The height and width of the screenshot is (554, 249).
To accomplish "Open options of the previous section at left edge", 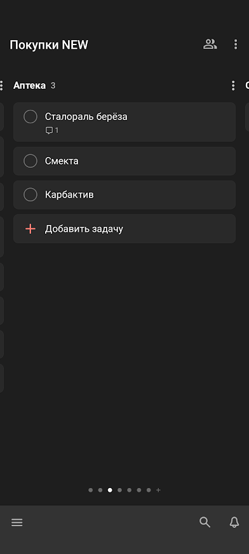I will pos(1,86).
